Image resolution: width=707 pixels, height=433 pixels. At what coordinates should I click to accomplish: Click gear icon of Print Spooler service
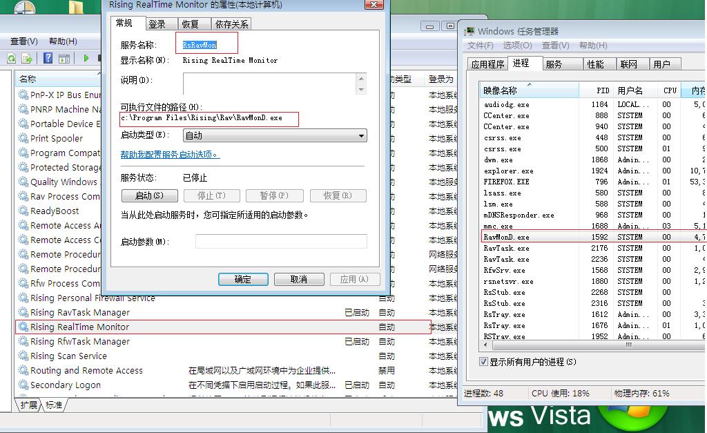click(23, 138)
